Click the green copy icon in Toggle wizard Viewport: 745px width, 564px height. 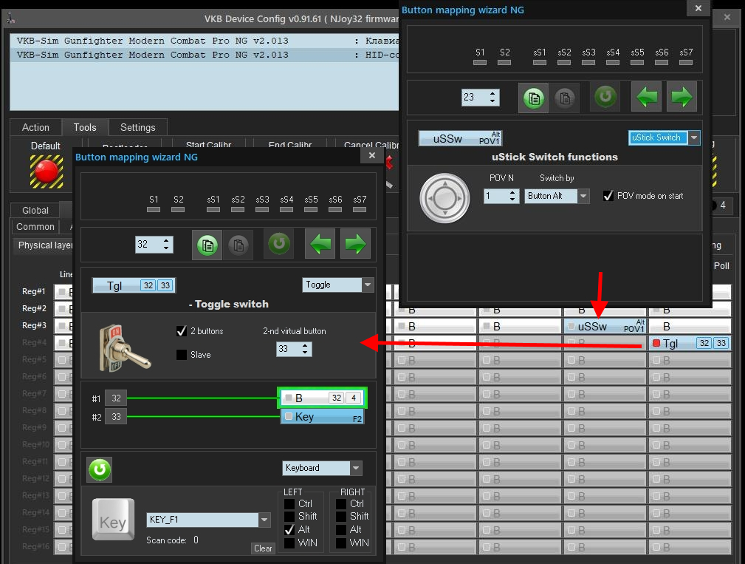(x=207, y=245)
